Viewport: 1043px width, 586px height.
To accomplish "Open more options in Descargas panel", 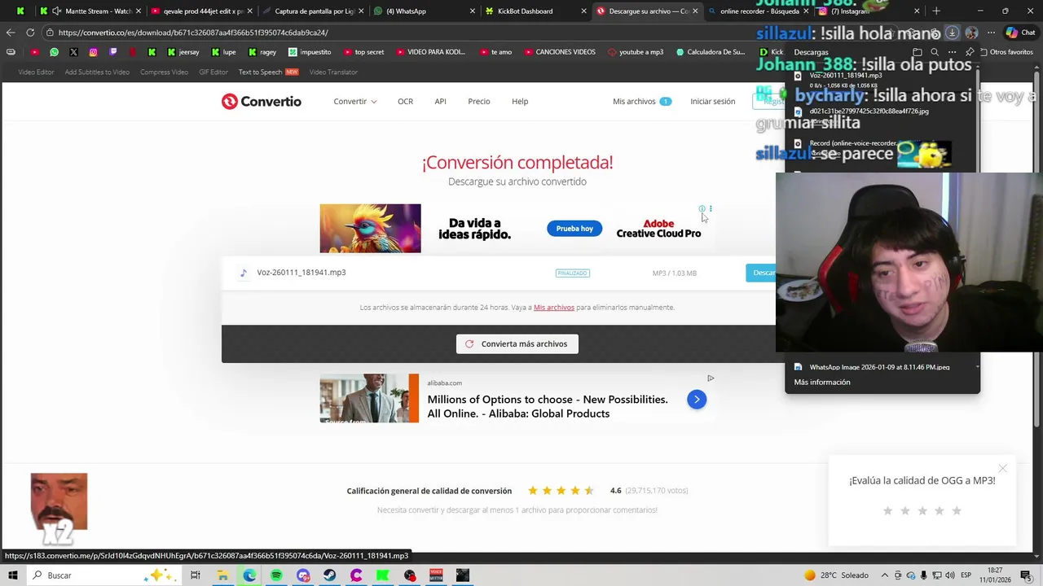I will pyautogui.click(x=952, y=52).
